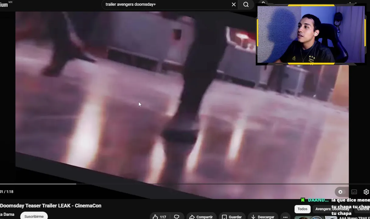
Task: Open the video player settings gear
Action: (366, 192)
